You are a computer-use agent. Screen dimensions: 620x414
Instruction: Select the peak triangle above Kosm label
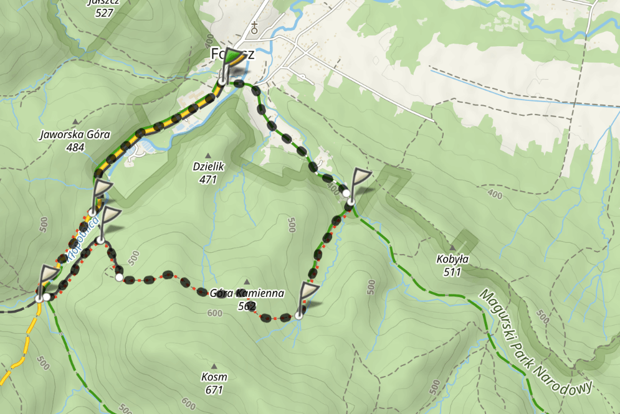click(x=214, y=366)
